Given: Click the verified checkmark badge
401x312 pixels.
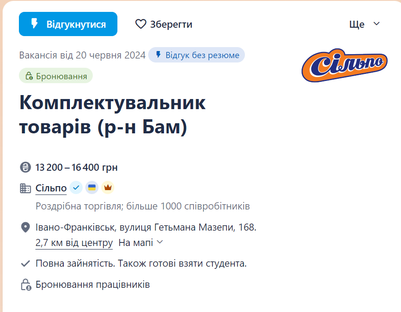Looking at the screenshot, I should click(x=76, y=187).
